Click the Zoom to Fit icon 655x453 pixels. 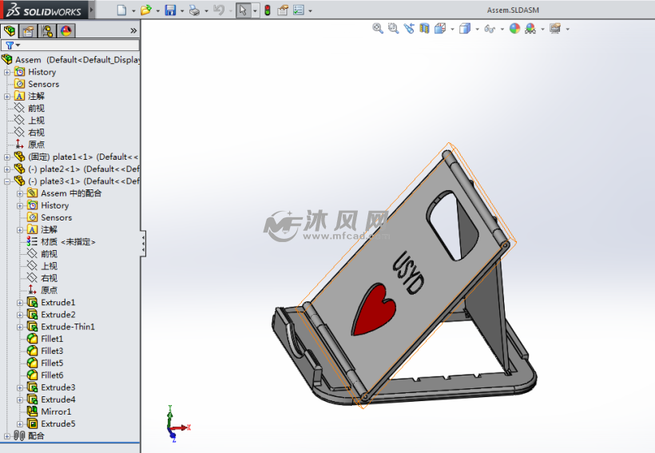pos(378,29)
